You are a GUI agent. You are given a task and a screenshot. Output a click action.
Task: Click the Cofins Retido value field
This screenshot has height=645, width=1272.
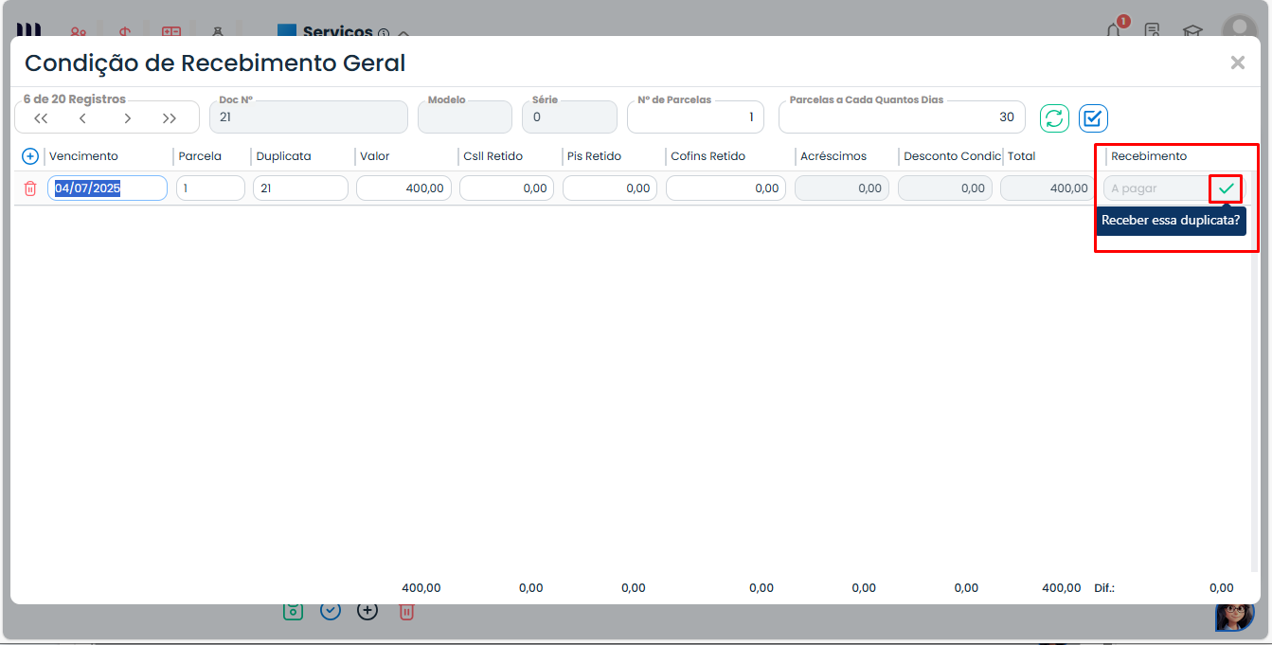click(x=726, y=188)
